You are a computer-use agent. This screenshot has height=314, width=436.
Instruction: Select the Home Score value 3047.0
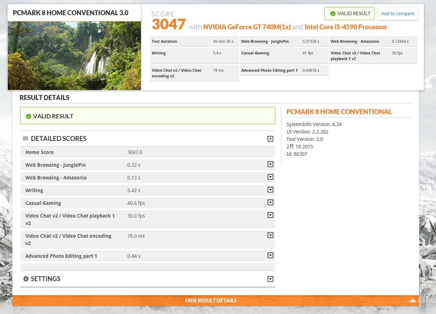(135, 152)
